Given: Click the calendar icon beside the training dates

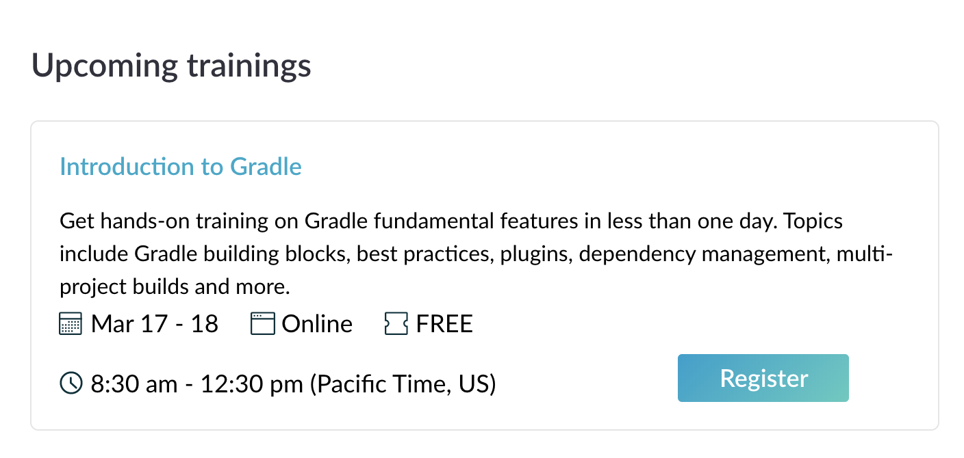Looking at the screenshot, I should pyautogui.click(x=69, y=324).
